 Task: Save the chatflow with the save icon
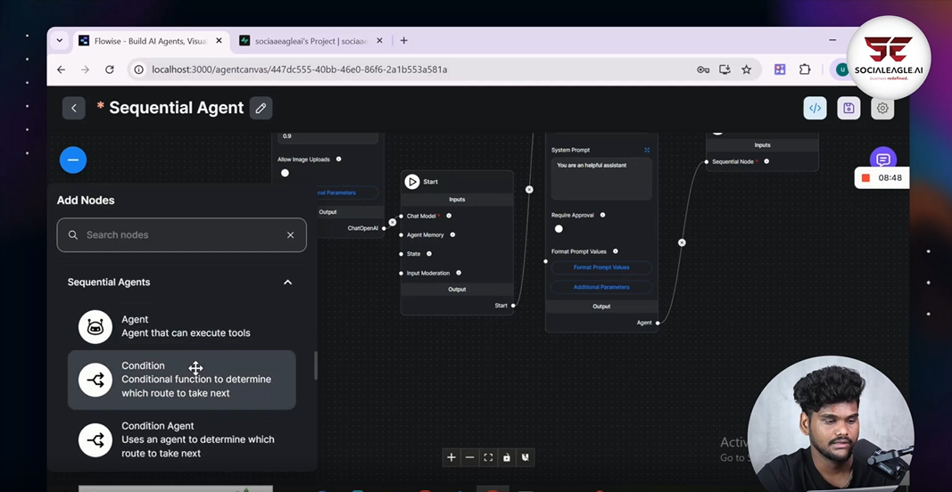[x=849, y=108]
